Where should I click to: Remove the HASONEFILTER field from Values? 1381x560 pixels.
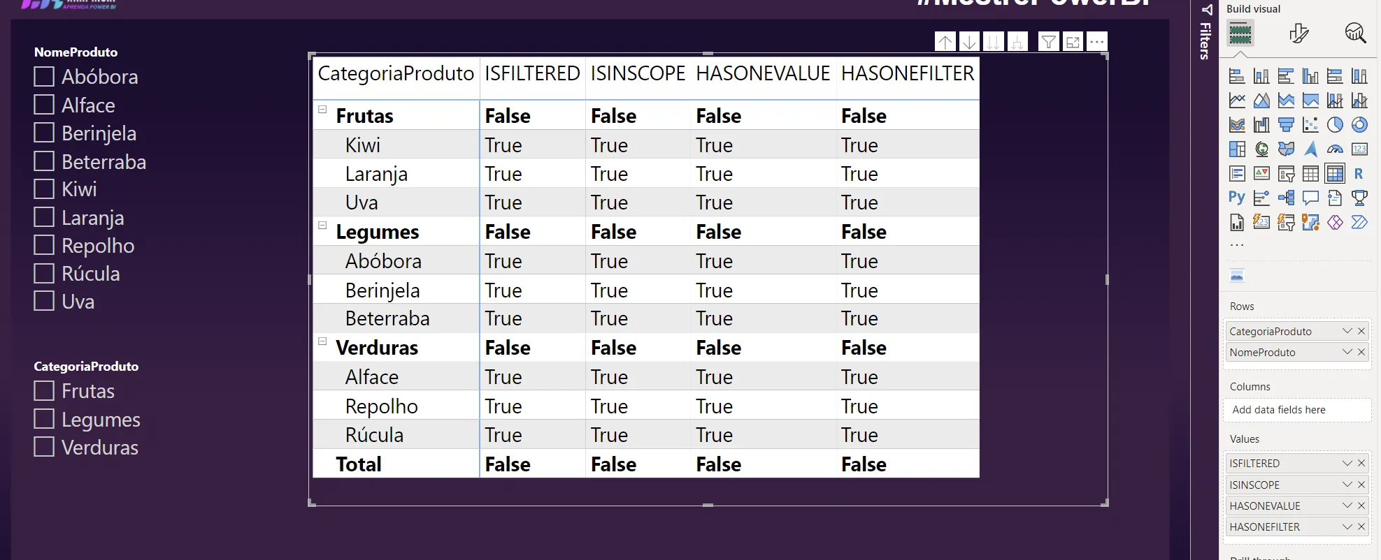1361,526
